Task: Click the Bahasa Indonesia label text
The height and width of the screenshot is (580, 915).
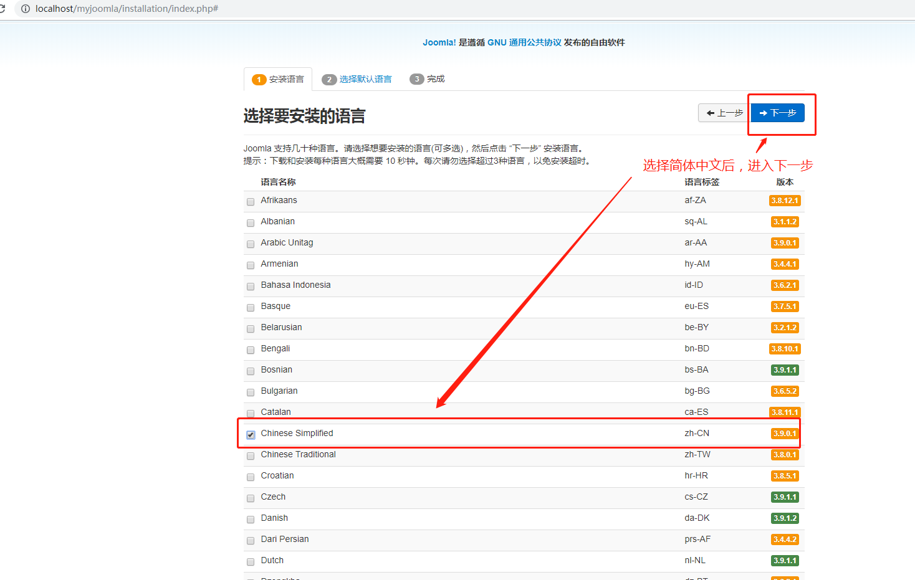Action: [x=295, y=285]
